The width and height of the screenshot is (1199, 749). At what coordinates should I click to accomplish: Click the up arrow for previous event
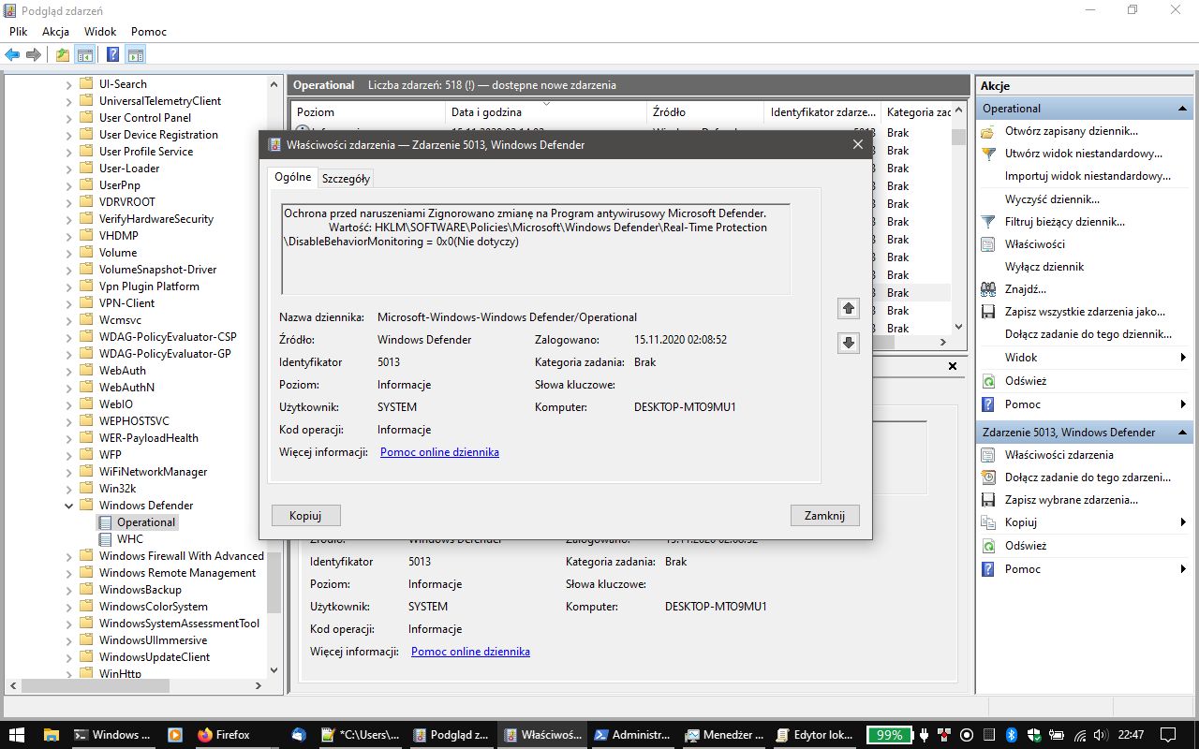pos(849,308)
